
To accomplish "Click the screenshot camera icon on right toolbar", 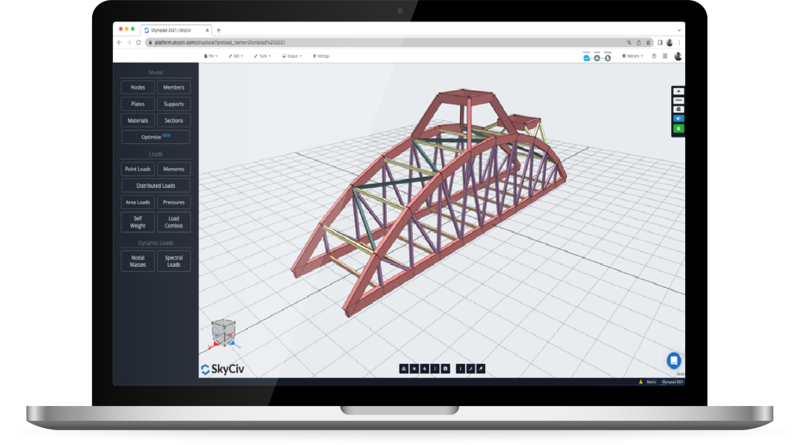I will (x=679, y=109).
